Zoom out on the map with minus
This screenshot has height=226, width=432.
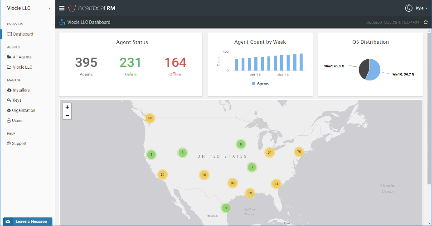pos(67,115)
